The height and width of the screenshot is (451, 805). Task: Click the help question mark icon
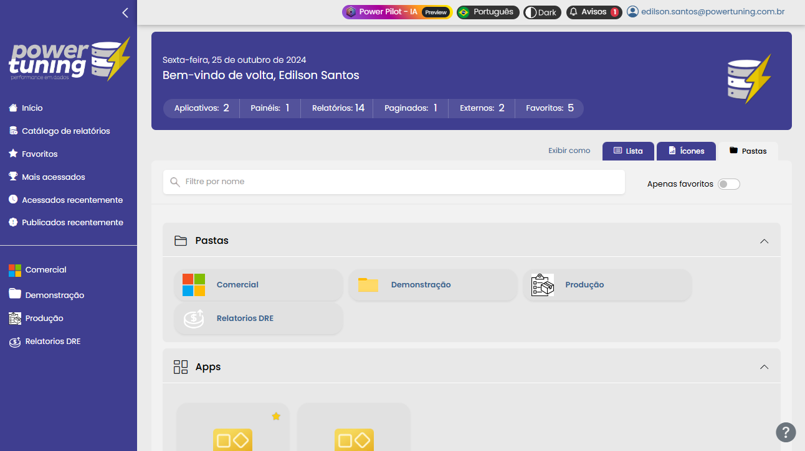pyautogui.click(x=786, y=432)
